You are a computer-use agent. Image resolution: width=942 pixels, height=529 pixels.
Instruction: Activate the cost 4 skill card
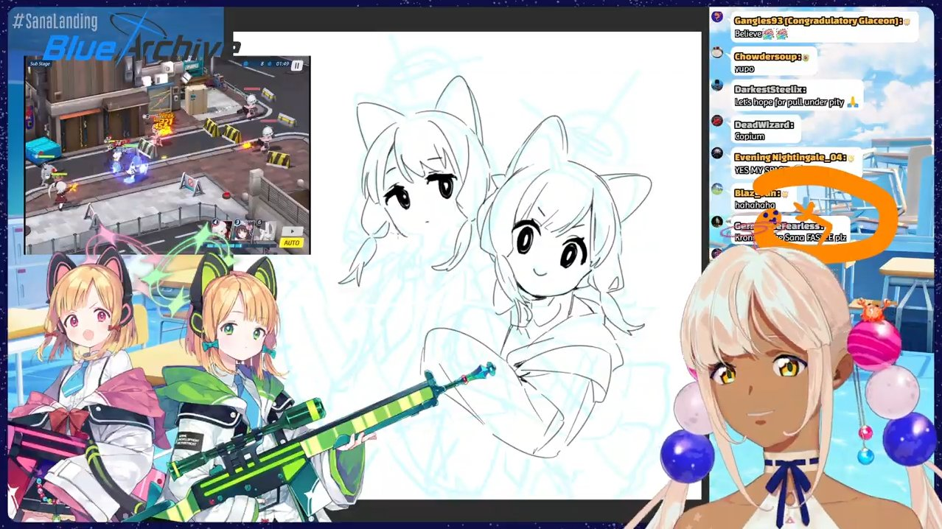tap(222, 231)
